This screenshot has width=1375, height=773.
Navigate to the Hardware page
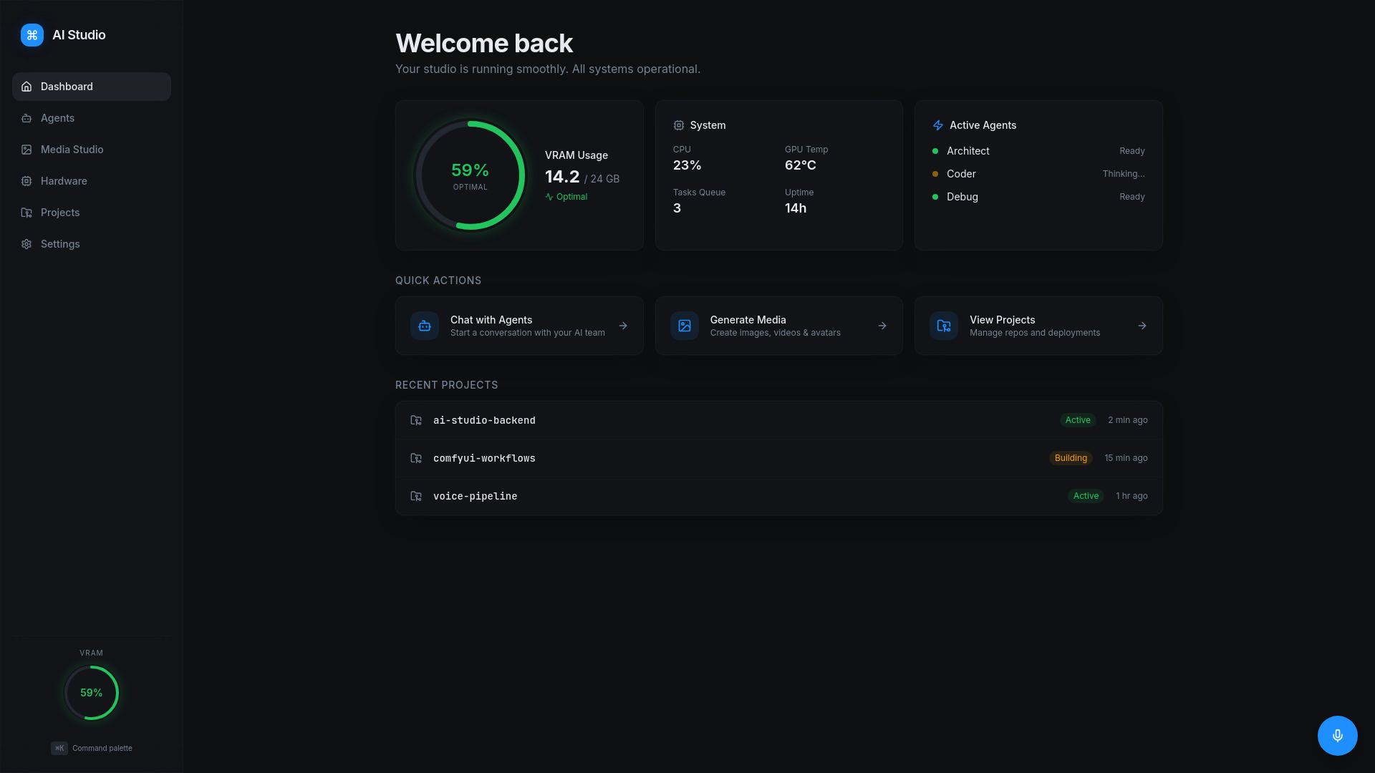point(92,181)
